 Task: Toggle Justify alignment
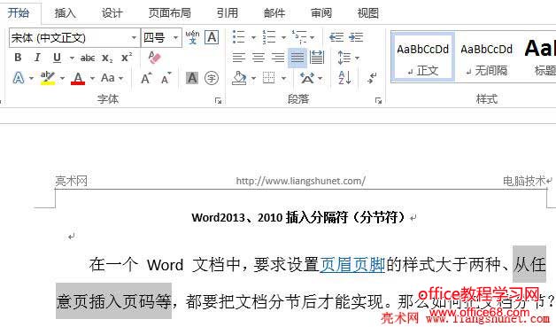coord(297,58)
